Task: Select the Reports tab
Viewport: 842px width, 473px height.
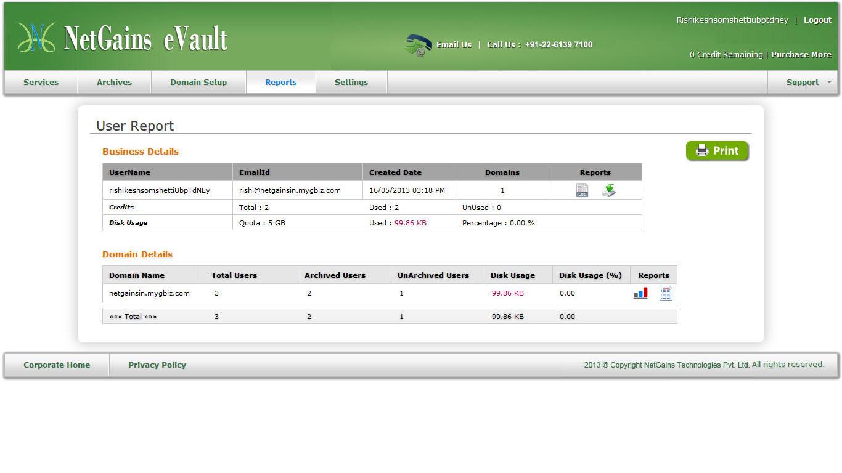Action: click(x=281, y=82)
